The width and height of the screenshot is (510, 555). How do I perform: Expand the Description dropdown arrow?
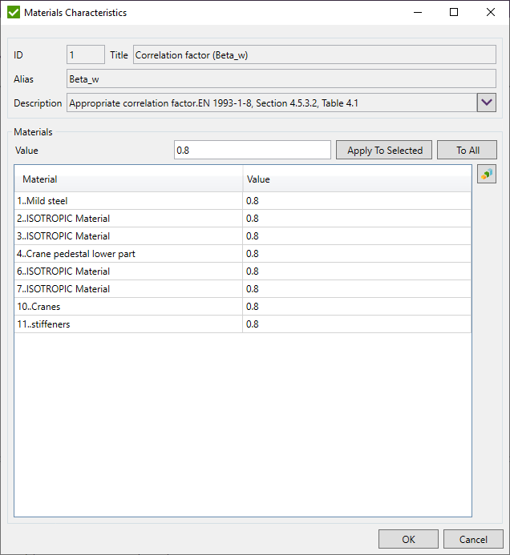coord(487,103)
